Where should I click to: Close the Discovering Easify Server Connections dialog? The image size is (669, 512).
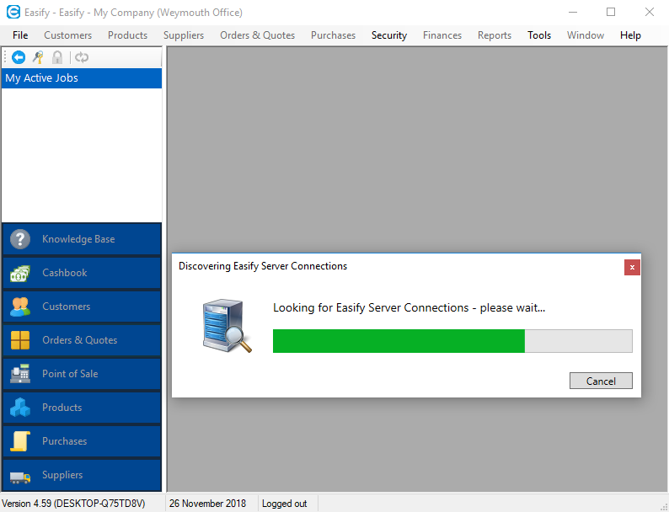[x=632, y=267]
